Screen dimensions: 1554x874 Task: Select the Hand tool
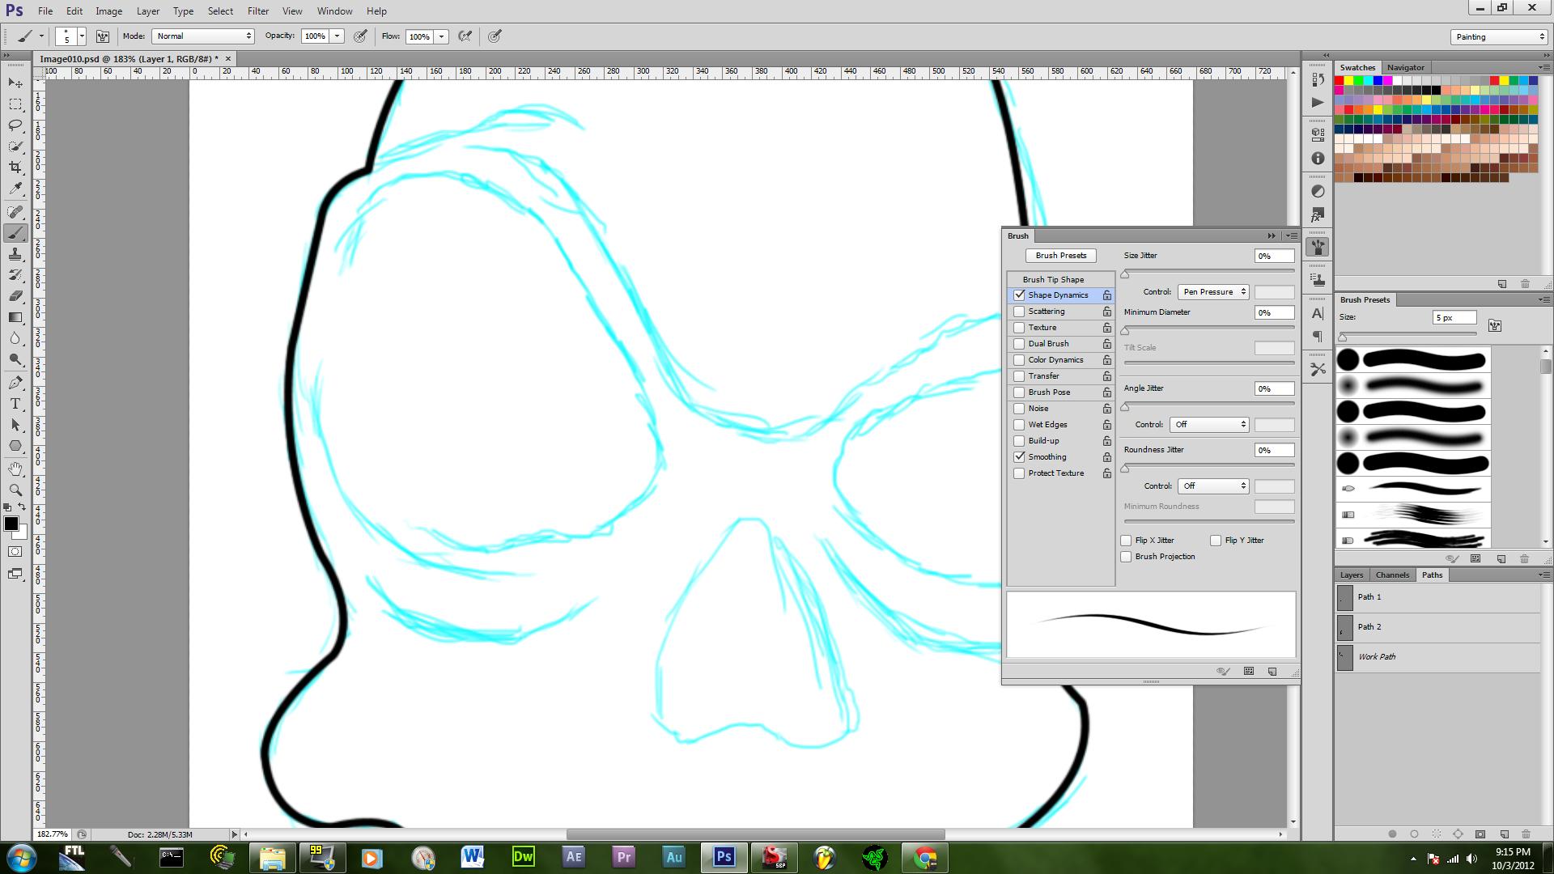click(x=15, y=469)
